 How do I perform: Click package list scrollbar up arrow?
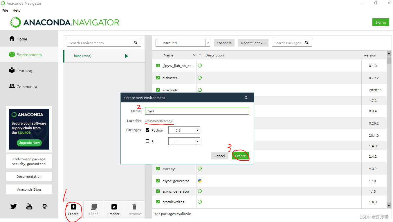[x=389, y=54]
